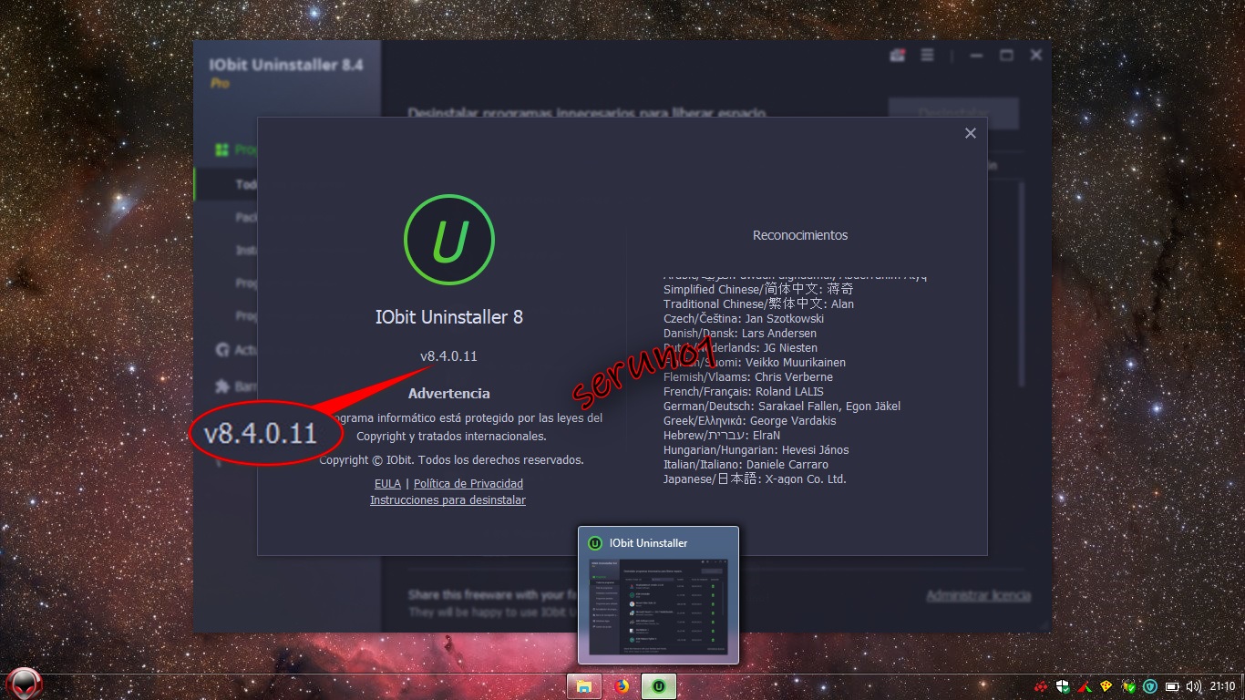1245x700 pixels.
Task: Click the Japanese: X-agon Co. Ltd. line
Action: tap(755, 479)
